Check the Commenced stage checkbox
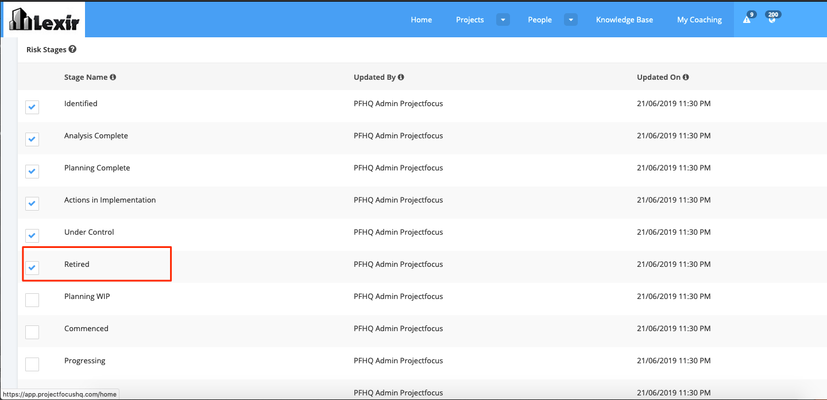The height and width of the screenshot is (400, 827). coord(32,332)
